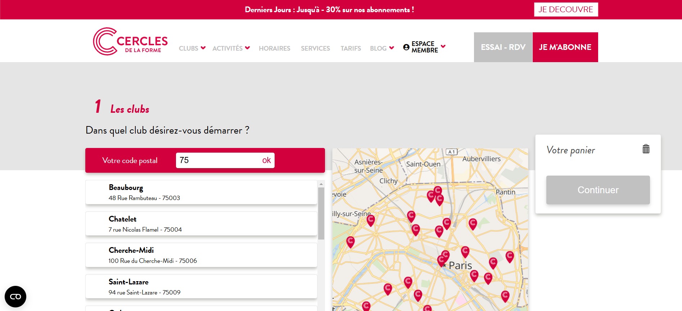
Task: Click the Cercles de la Forme logo
Action: [x=130, y=41]
